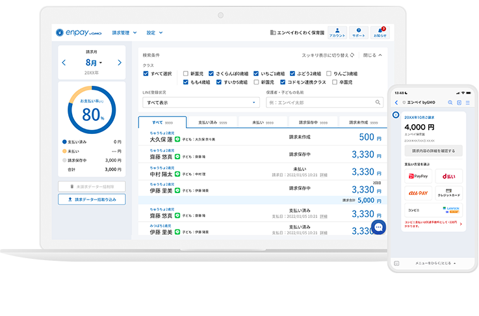The image size is (479, 316).
Task: Open the お知らせ notification bell
Action: (380, 33)
